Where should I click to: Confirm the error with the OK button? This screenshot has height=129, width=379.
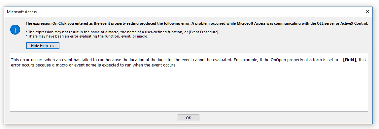coord(188,118)
